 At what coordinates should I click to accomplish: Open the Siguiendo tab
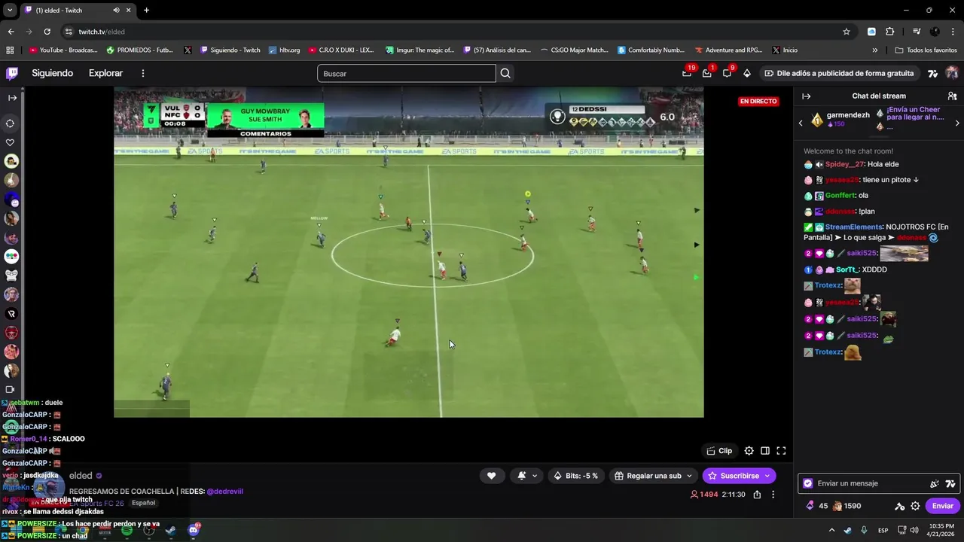[x=52, y=73]
